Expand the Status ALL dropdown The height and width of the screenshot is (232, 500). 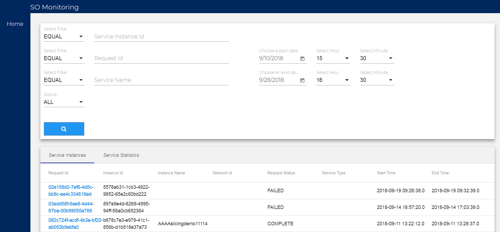(x=64, y=102)
